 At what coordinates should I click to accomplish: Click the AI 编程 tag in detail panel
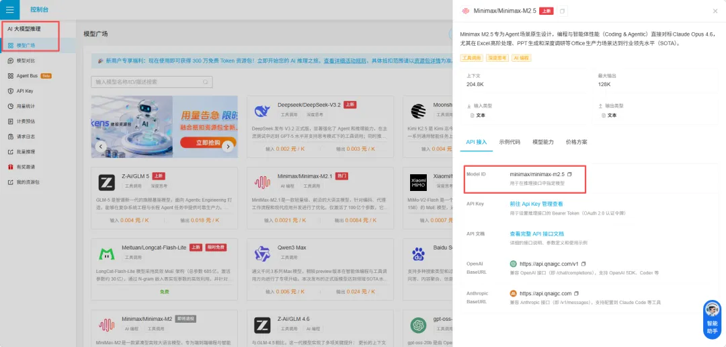tap(522, 58)
